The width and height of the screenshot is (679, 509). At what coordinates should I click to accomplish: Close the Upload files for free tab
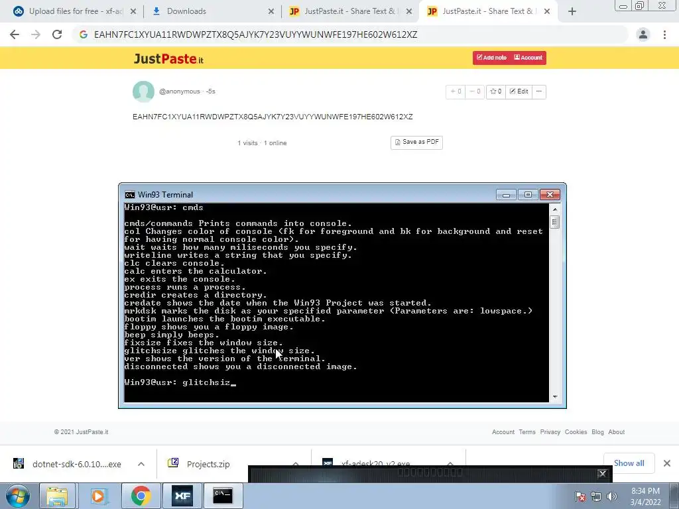(133, 12)
